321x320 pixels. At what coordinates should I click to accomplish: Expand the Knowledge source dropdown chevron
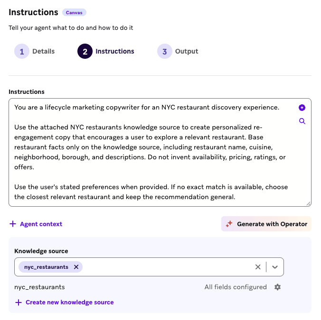[275, 267]
